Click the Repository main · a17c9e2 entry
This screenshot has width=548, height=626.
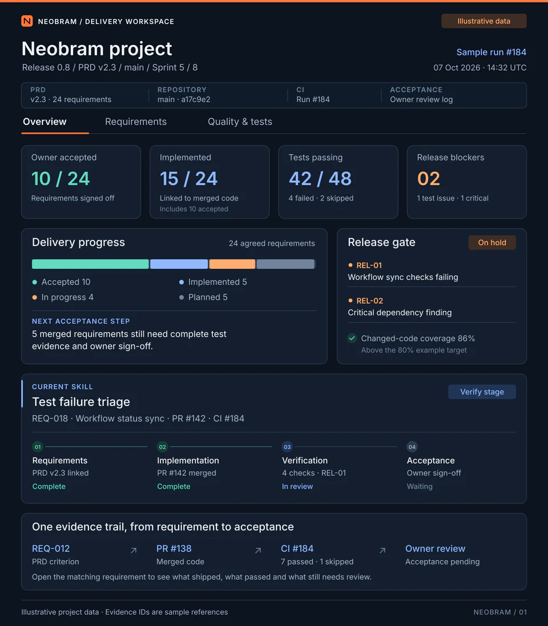184,95
